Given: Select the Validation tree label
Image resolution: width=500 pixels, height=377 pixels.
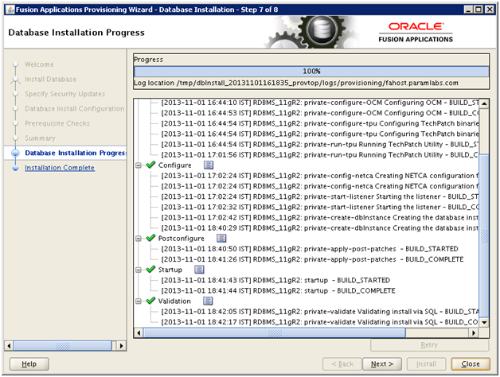Looking at the screenshot, I should (x=174, y=301).
